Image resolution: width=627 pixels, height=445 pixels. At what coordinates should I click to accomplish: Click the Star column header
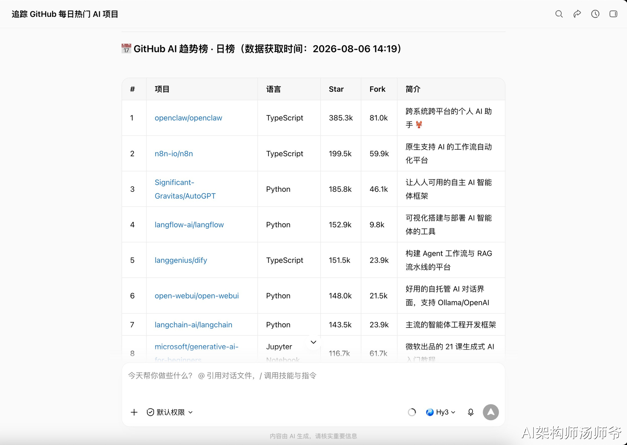click(x=336, y=89)
